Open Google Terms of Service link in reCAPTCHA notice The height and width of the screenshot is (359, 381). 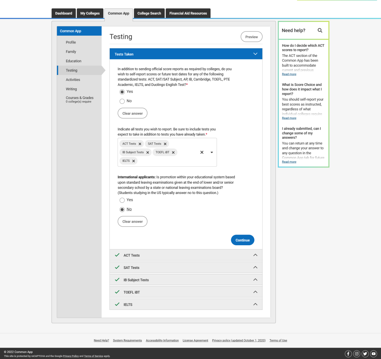point(93,356)
